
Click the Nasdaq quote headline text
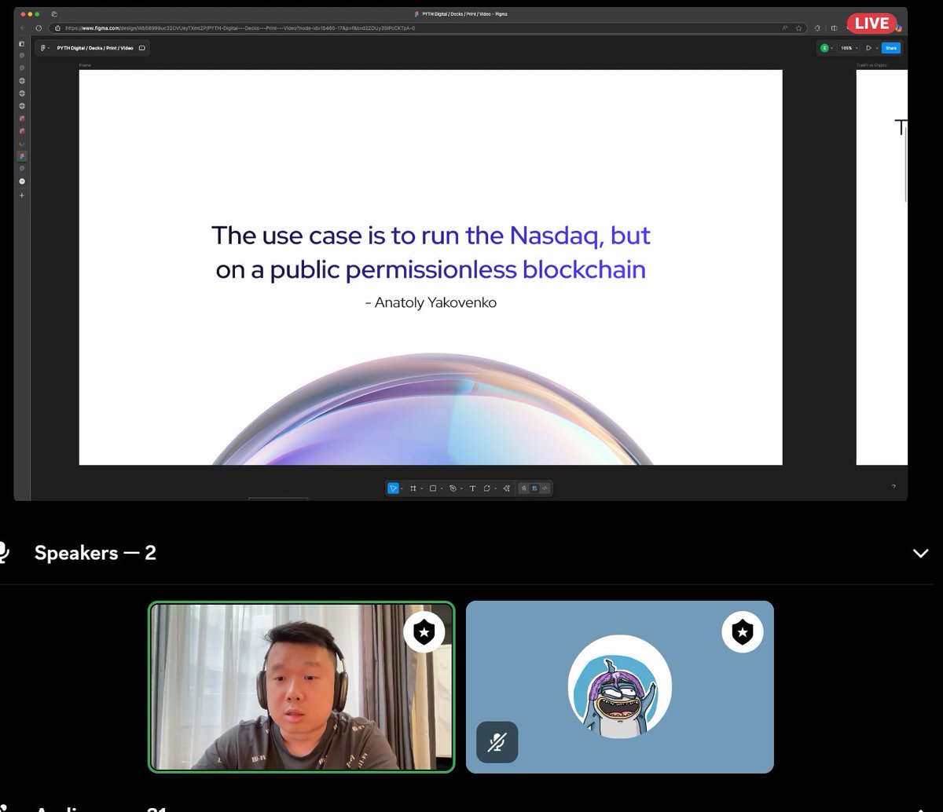click(x=431, y=252)
